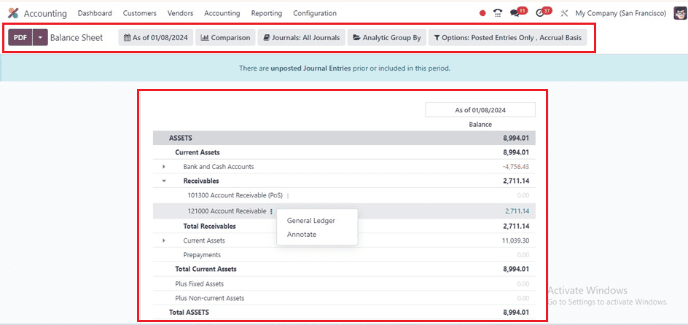Click kebab icon beside Account Receivable (PoS)

click(288, 196)
